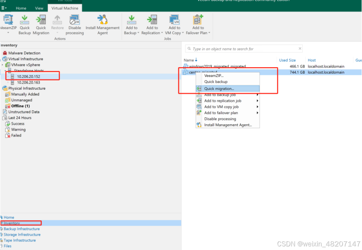This screenshot has width=362, height=250.
Task: Click the 744.1 GB used size cell
Action: [x=297, y=72]
